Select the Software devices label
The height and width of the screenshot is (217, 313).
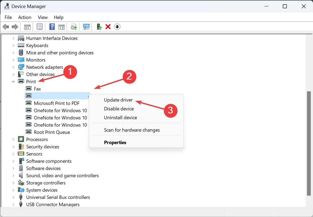(43, 168)
